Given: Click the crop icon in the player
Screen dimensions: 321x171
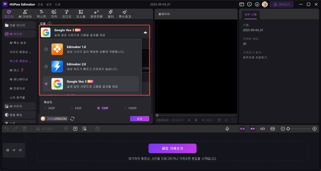Looking at the screenshot, I should [x=226, y=120].
